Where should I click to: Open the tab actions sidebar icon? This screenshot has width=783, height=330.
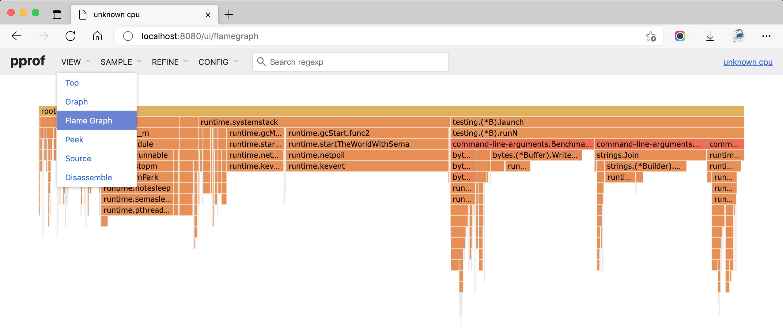click(57, 14)
